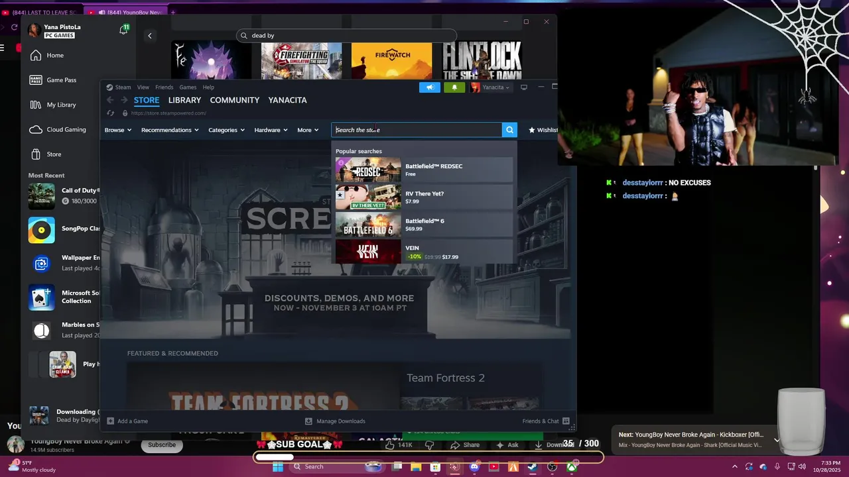Expand the More dropdown
The width and height of the screenshot is (849, 477).
pos(308,130)
